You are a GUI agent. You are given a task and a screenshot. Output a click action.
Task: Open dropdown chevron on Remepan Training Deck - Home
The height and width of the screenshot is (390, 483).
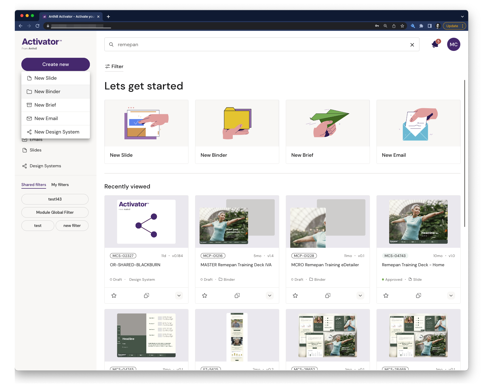pos(451,296)
